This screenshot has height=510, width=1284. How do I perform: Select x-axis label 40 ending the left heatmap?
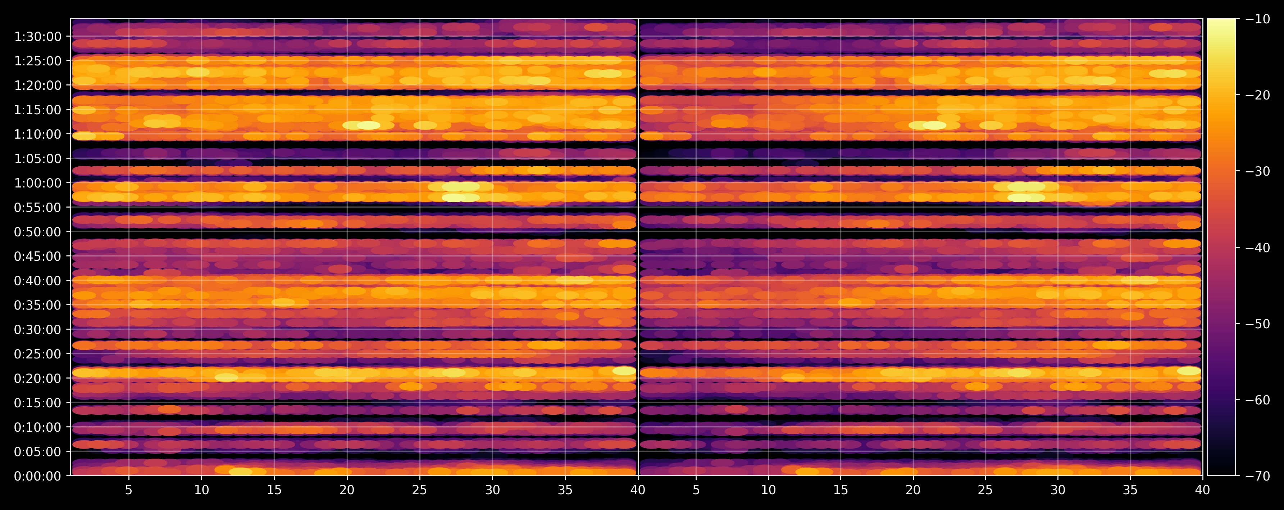click(x=638, y=490)
